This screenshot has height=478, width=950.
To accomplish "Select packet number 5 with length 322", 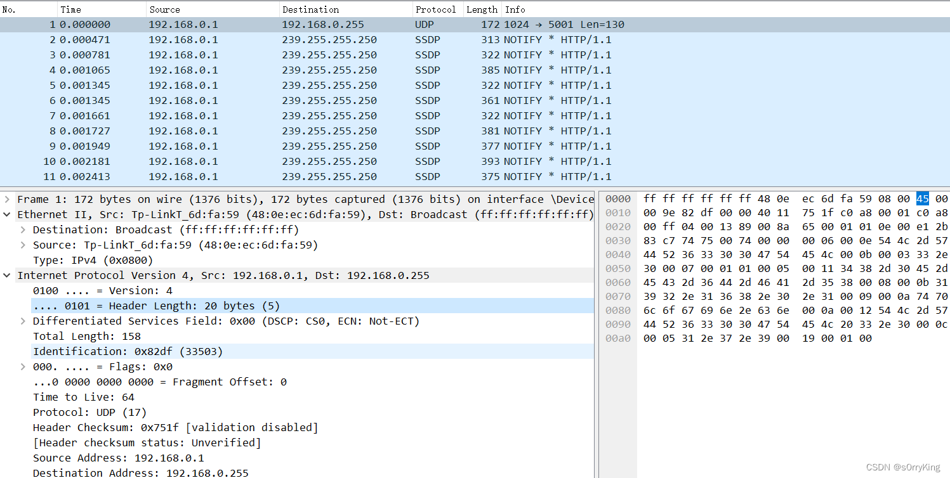I will [475, 86].
